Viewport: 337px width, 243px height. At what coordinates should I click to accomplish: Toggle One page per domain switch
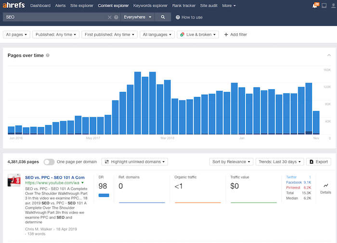click(x=49, y=162)
